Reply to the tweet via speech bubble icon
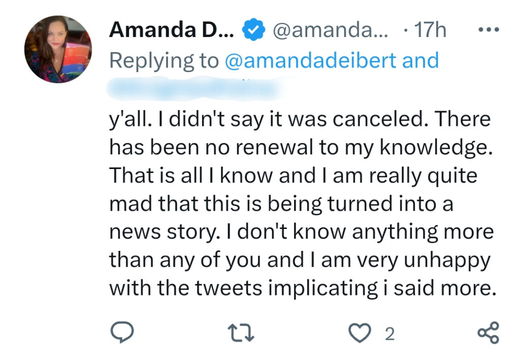520x360 pixels. pyautogui.click(x=122, y=333)
